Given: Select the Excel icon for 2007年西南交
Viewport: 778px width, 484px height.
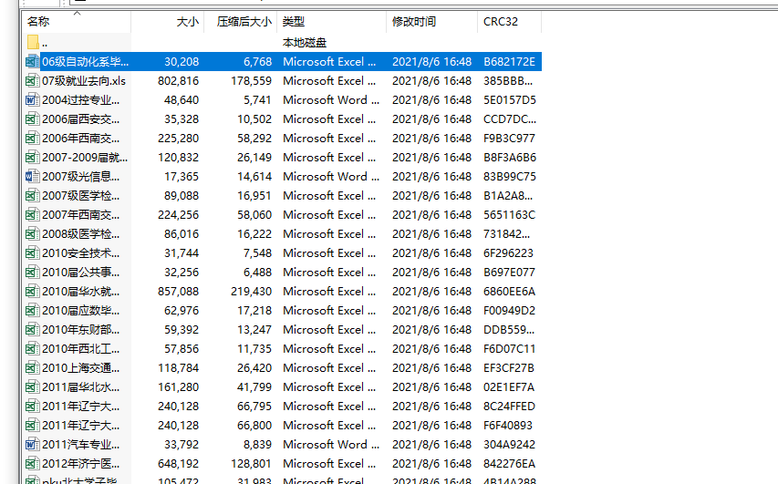Looking at the screenshot, I should [x=32, y=215].
